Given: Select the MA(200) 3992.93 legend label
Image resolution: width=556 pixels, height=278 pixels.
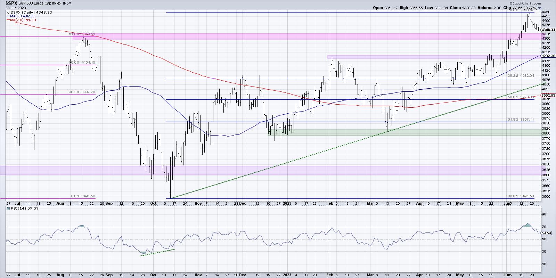Looking at the screenshot, I should pos(24,20).
